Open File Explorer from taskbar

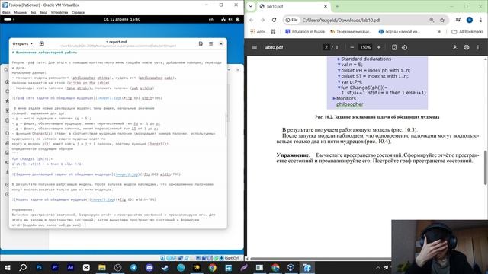(102, 267)
